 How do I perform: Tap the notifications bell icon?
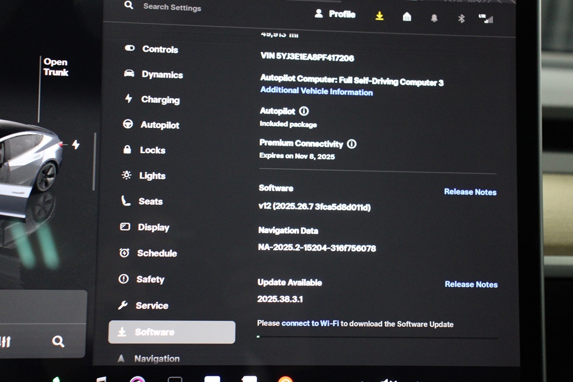434,18
